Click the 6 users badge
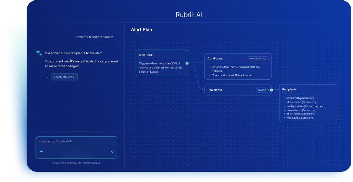The image size is (353, 182). click(x=262, y=90)
